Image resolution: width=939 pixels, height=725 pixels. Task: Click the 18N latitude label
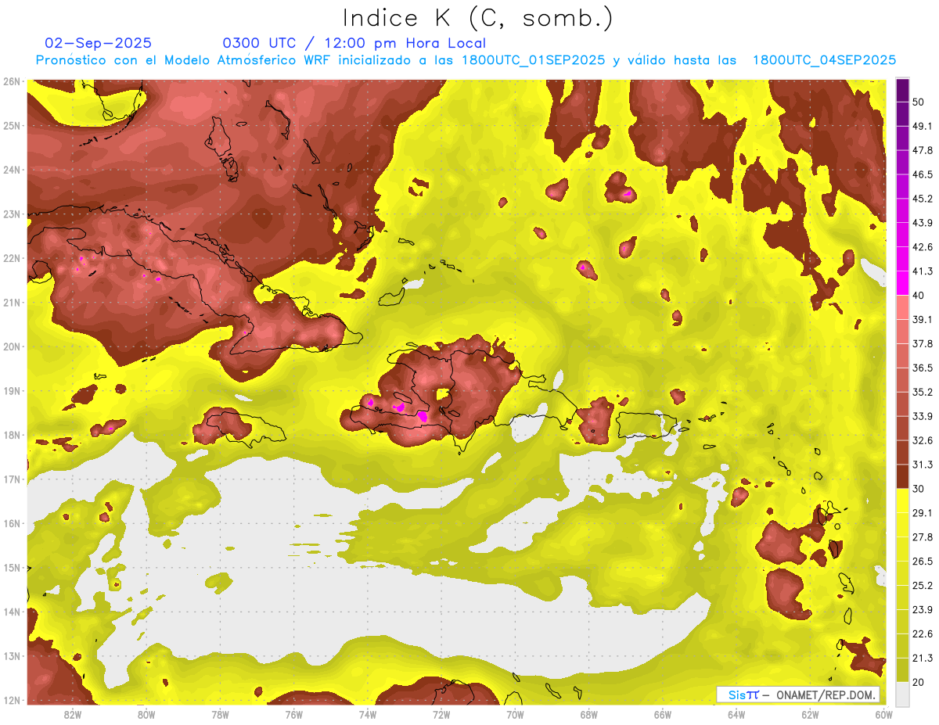(x=11, y=435)
